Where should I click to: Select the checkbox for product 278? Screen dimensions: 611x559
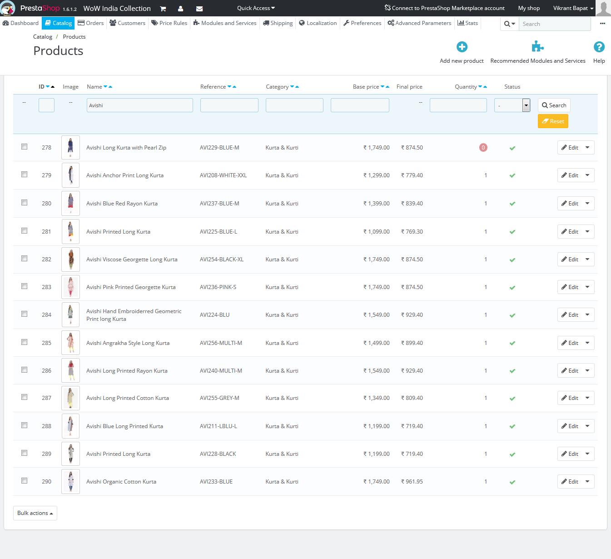[24, 146]
